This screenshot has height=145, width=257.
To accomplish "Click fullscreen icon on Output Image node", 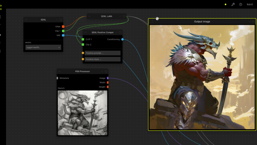I will (152, 22).
